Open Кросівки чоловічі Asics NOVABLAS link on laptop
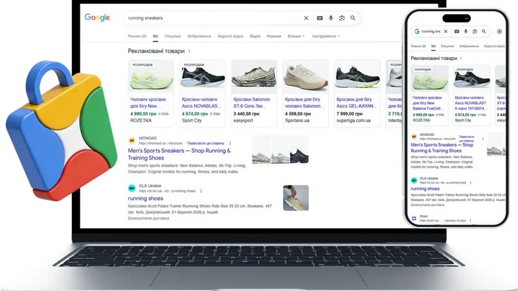The width and height of the screenshot is (518, 291). point(200,103)
